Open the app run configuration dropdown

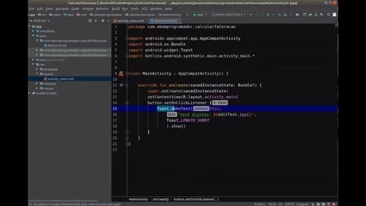[x=200, y=14]
